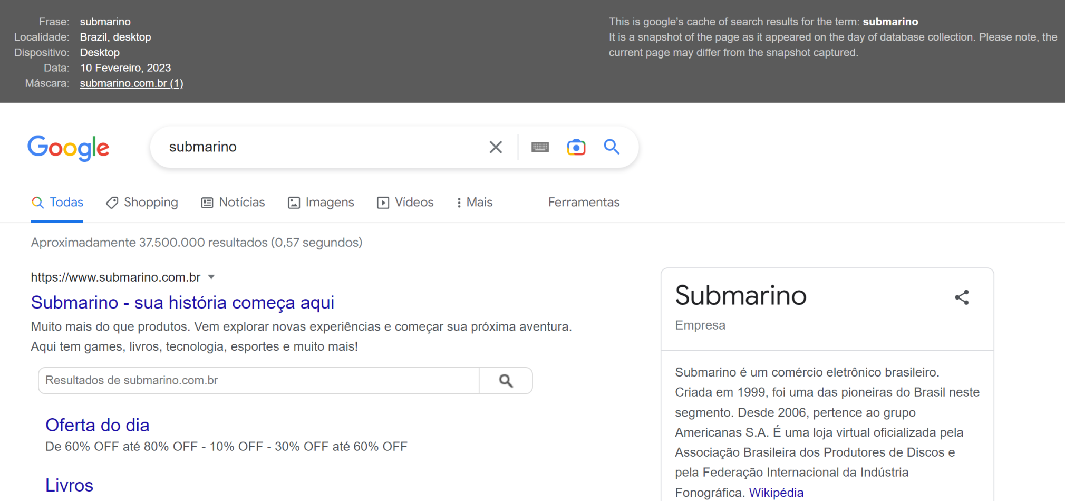The image size is (1065, 501).
Task: Click the newspaper icon beside Notícias
Action: 207,203
